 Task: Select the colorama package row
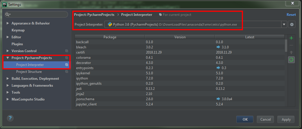pos(180,58)
